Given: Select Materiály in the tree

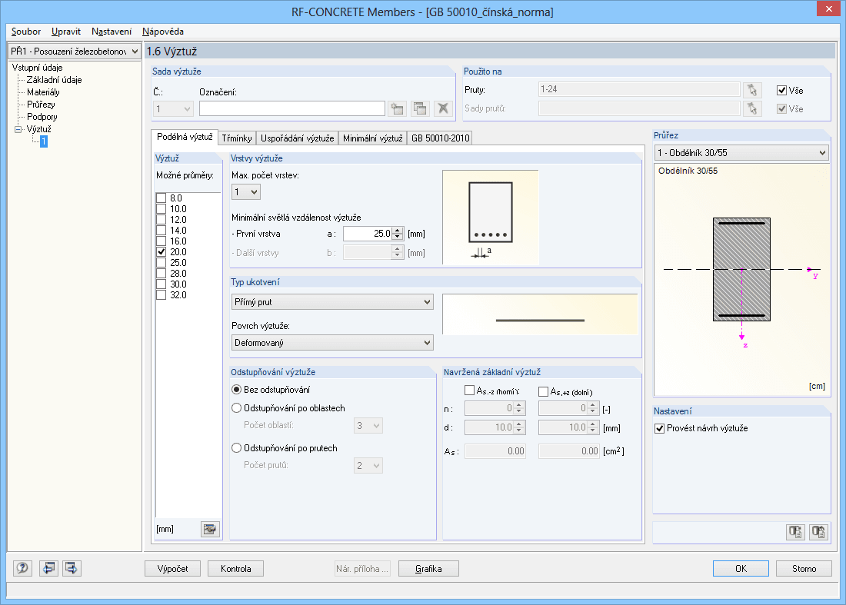Looking at the screenshot, I should click(43, 92).
